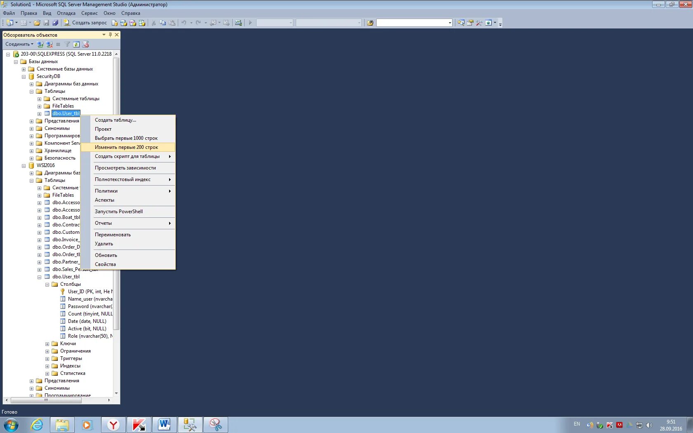Expand the Ключи folder node
The width and height of the screenshot is (693, 433).
[x=47, y=344]
